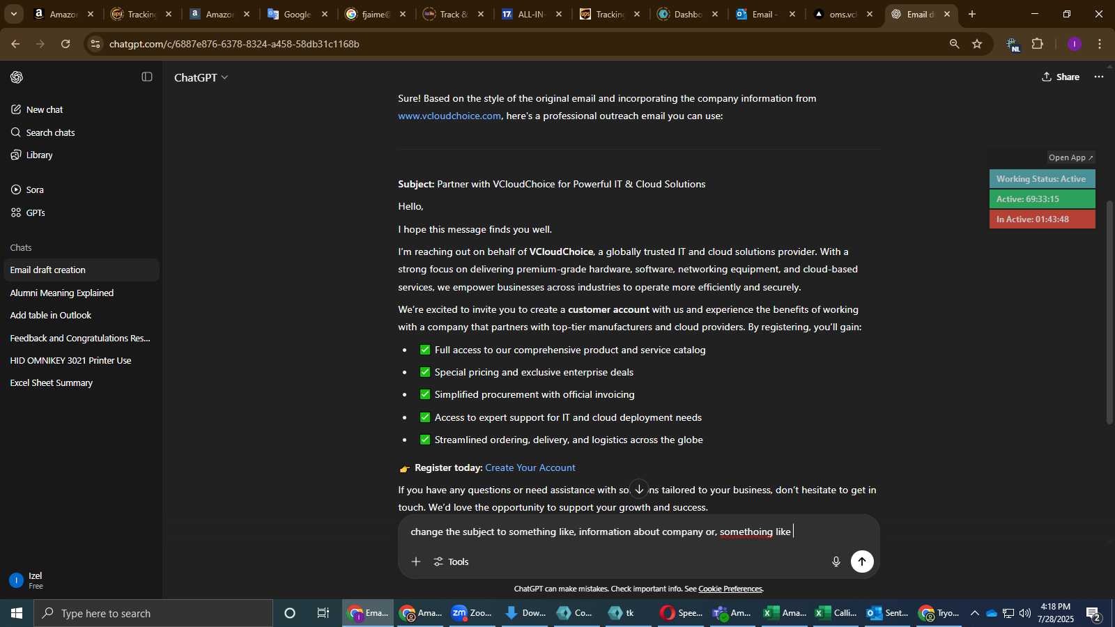
Task: Open the browser zoom magnifier icon
Action: [x=954, y=44]
